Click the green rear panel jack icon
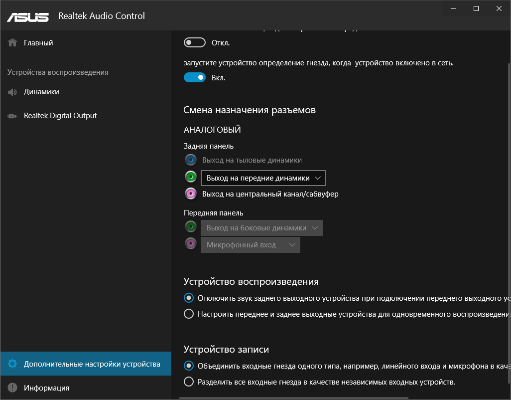This screenshot has width=511, height=400. pos(190,177)
